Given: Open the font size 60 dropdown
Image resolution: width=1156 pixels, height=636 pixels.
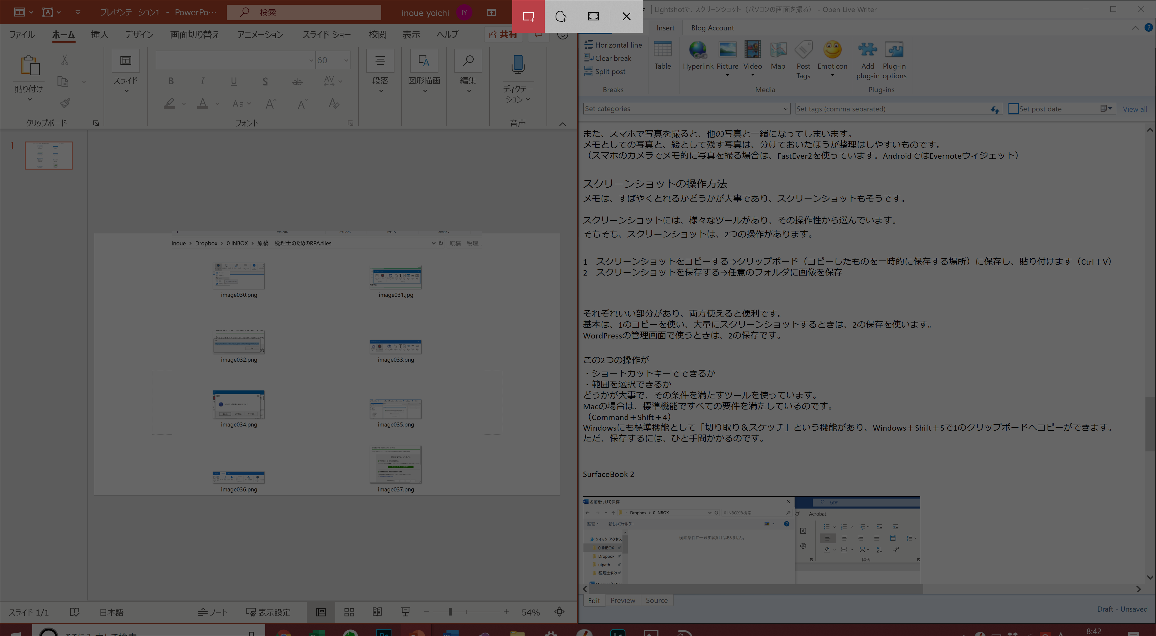Looking at the screenshot, I should 346,60.
